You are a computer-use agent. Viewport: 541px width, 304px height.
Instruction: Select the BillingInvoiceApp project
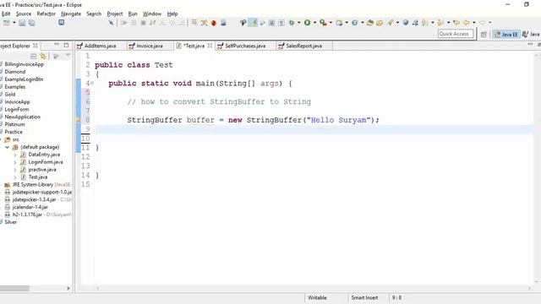pyautogui.click(x=25, y=64)
